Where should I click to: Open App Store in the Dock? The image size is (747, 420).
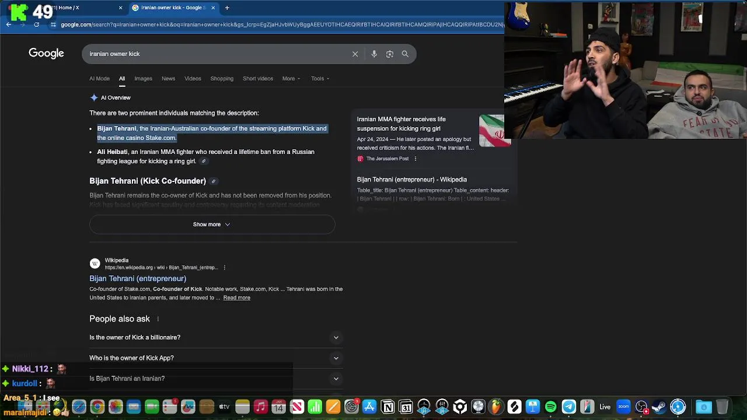[x=369, y=407]
